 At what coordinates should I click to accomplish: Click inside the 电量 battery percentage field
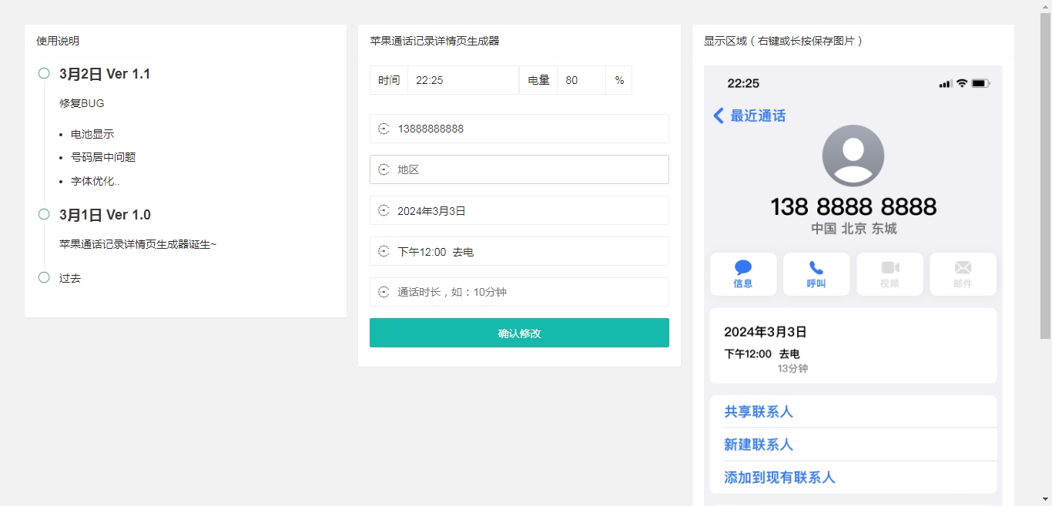point(581,80)
